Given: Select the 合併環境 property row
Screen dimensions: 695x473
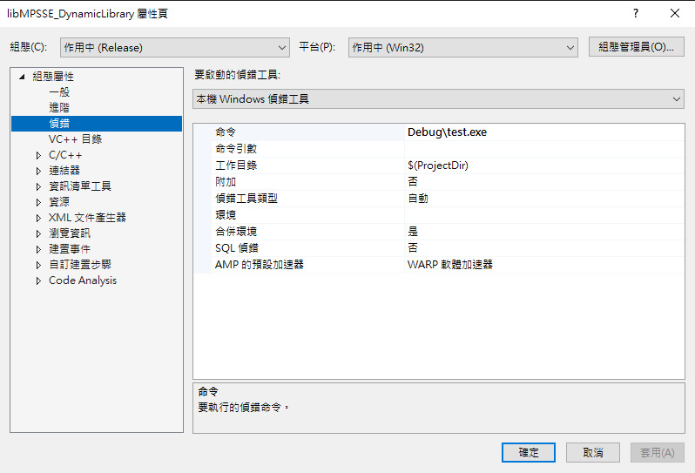Looking at the screenshot, I should click(x=438, y=232).
